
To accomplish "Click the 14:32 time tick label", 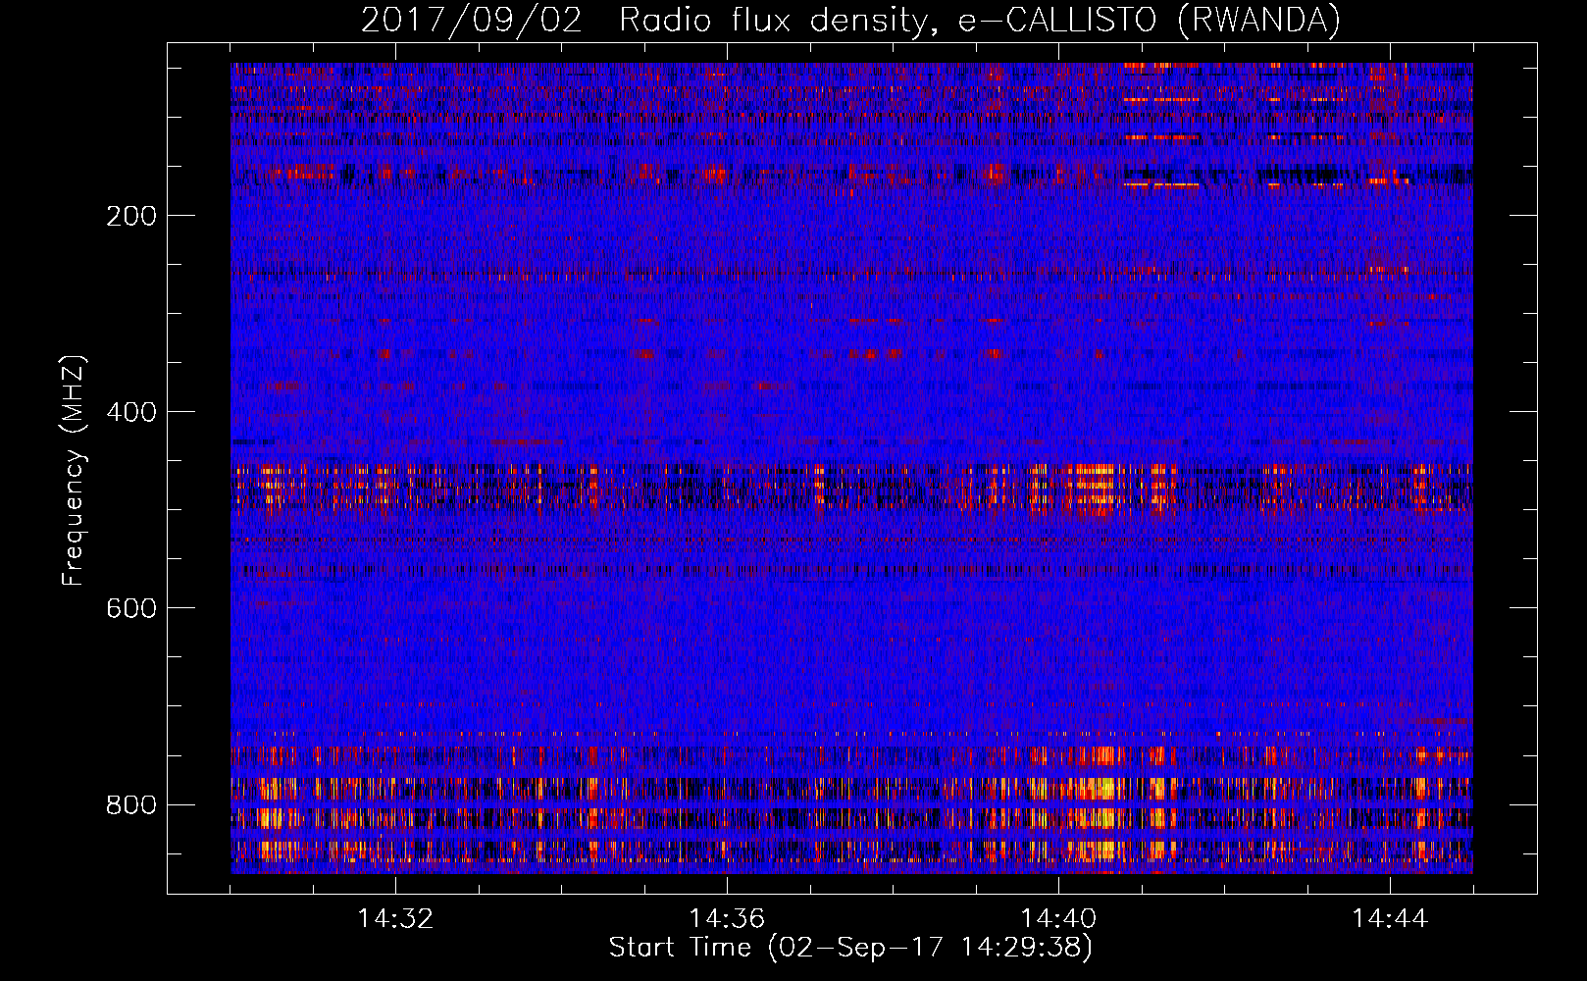I will pyautogui.click(x=395, y=919).
